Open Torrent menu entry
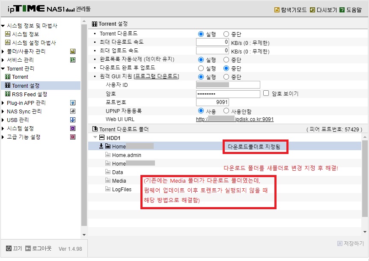 click(x=20, y=77)
